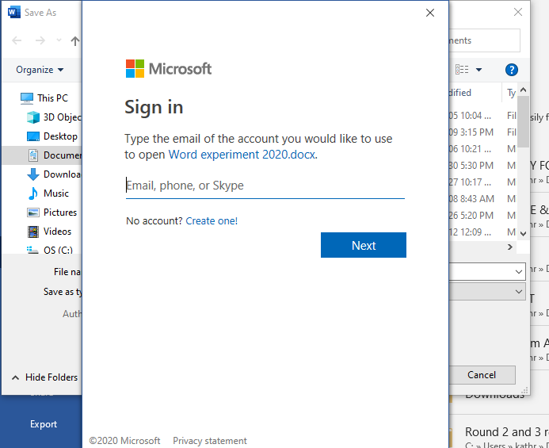This screenshot has width=549, height=448.
Task: Open recent locations dropdown chevron in Save As
Action: [x=59, y=40]
